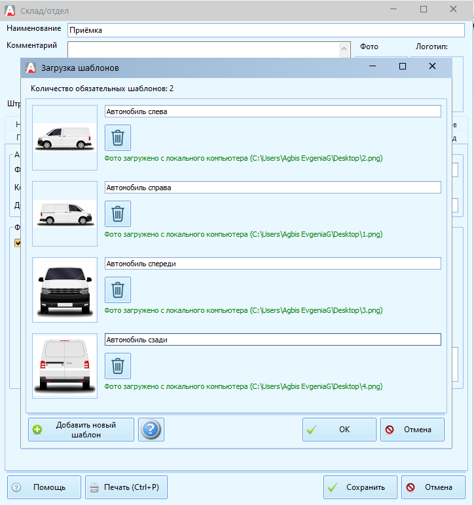Minimize the Загрузка шаблонов dialog
Image resolution: width=474 pixels, height=505 pixels.
coord(373,66)
